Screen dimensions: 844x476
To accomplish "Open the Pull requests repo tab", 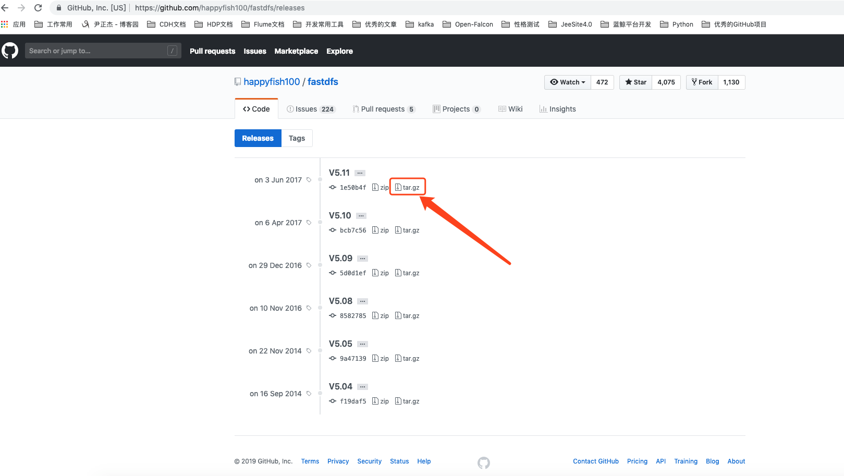I will click(x=384, y=109).
